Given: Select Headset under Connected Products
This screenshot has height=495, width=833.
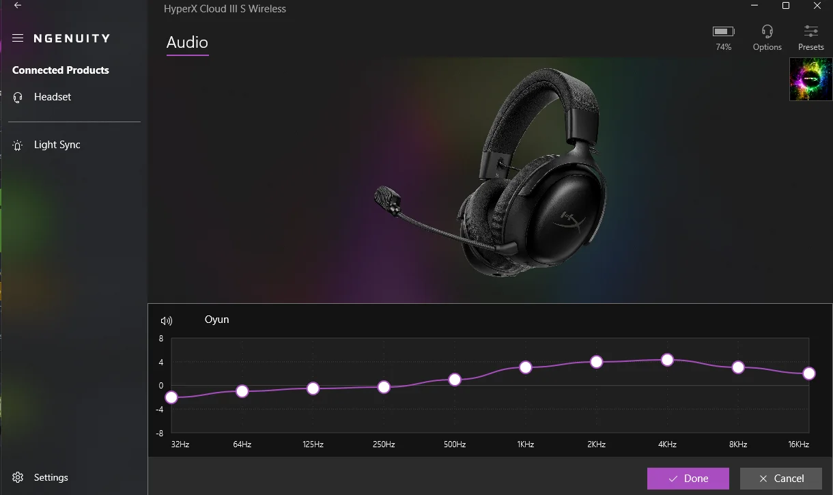Looking at the screenshot, I should point(53,97).
